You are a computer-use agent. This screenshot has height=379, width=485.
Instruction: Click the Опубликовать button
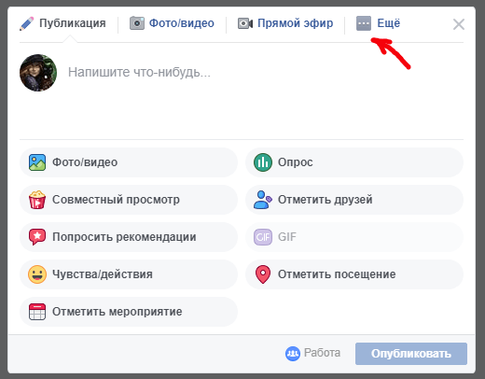tap(411, 354)
